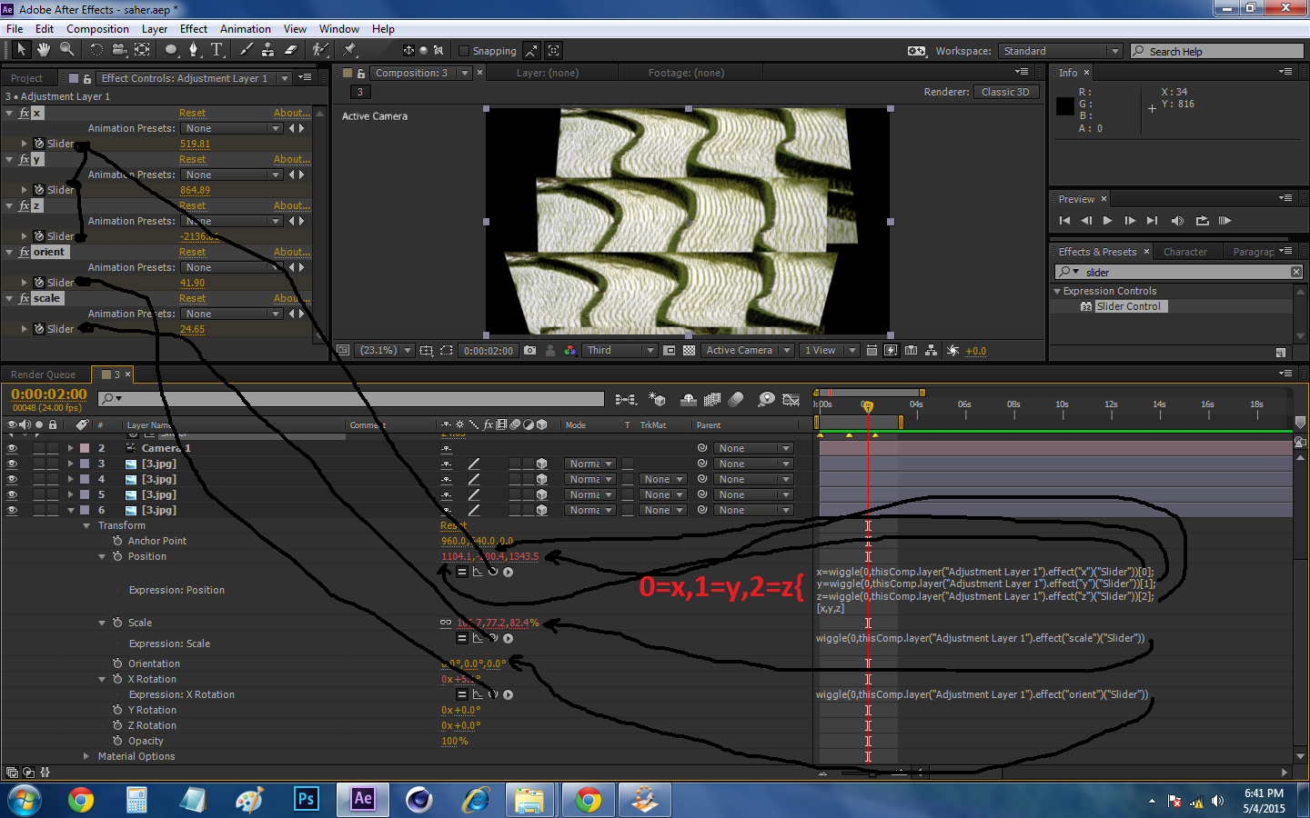This screenshot has width=1310, height=818.
Task: Toggle visibility of layer 3 [3.jpg]
Action: click(11, 464)
